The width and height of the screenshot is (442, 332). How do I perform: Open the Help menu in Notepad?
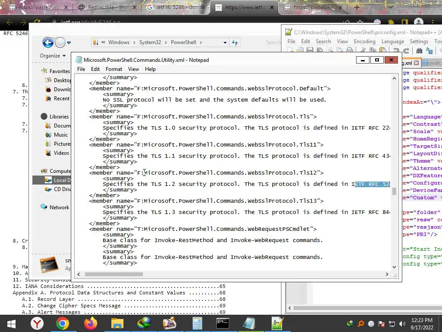point(150,69)
